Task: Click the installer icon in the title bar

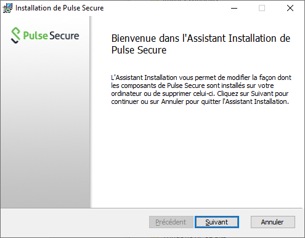Action: click(7, 8)
